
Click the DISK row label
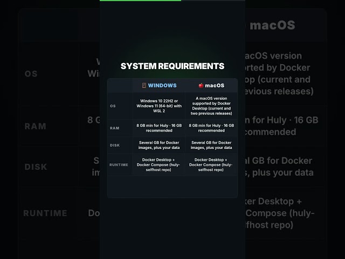[115, 145]
